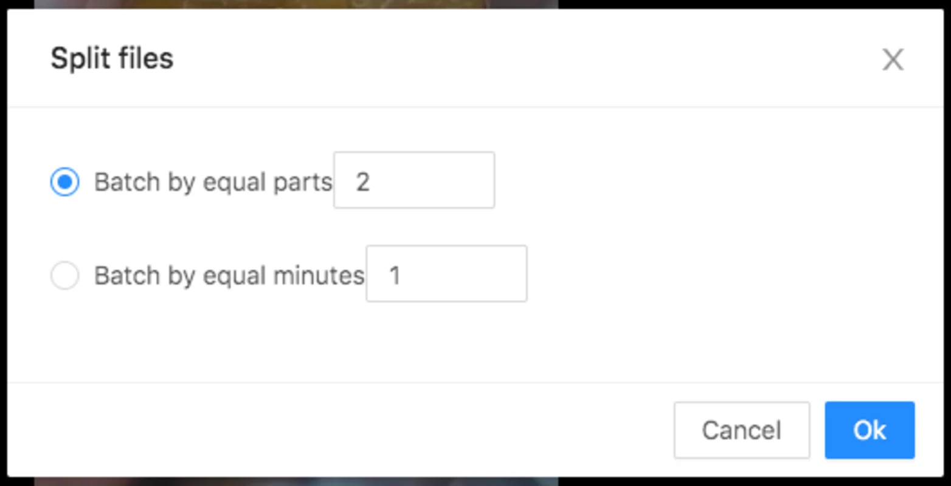Viewport: 951px width, 486px height.
Task: Click the equal parts number field
Action: pyautogui.click(x=414, y=180)
